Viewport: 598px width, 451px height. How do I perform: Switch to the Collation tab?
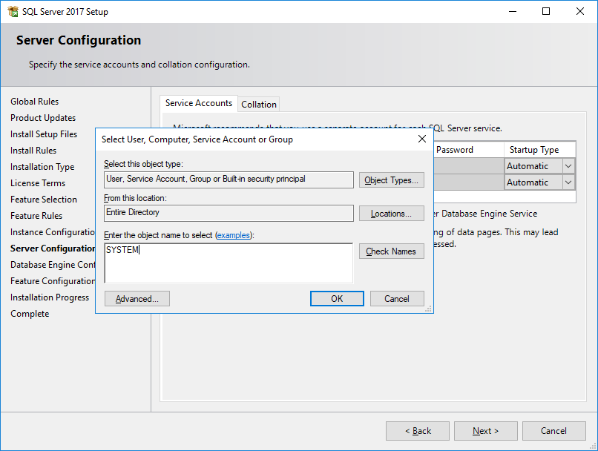coord(259,104)
